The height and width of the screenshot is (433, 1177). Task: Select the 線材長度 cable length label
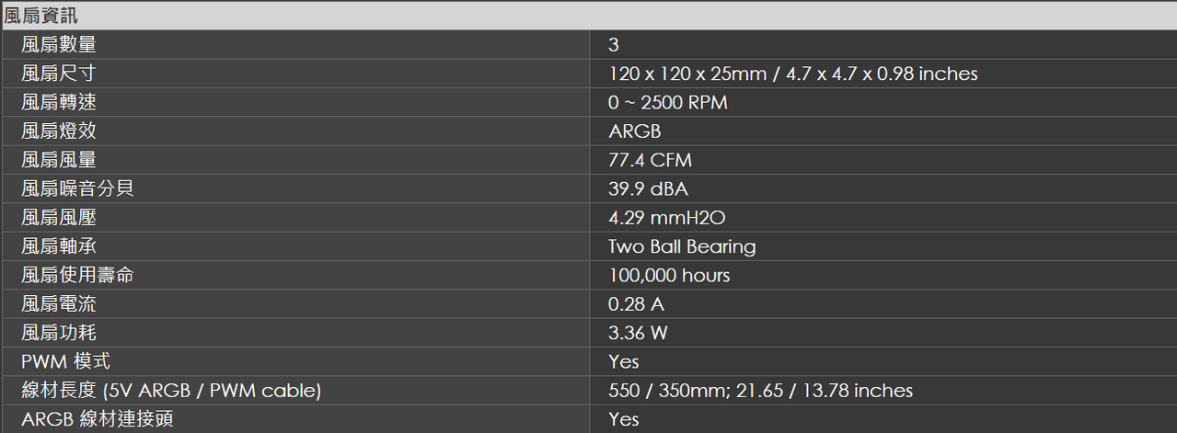point(171,391)
